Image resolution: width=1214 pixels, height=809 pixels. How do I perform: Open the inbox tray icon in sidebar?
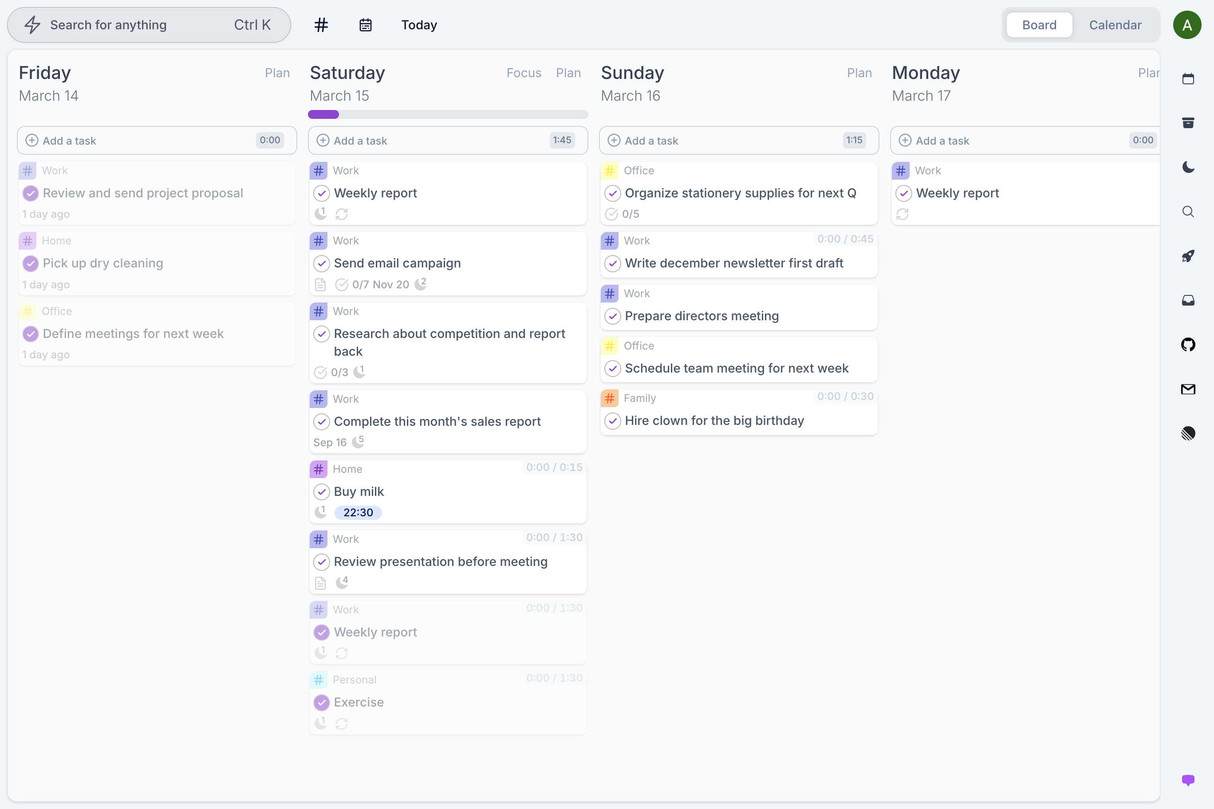click(x=1188, y=300)
